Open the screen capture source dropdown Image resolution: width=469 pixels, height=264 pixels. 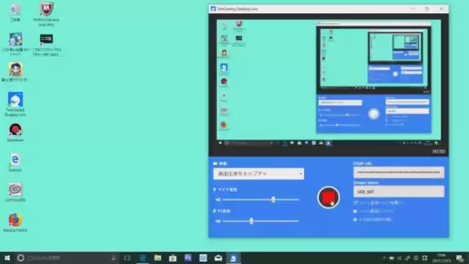click(x=259, y=174)
